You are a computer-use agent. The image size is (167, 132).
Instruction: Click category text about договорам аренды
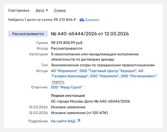click(x=95, y=57)
